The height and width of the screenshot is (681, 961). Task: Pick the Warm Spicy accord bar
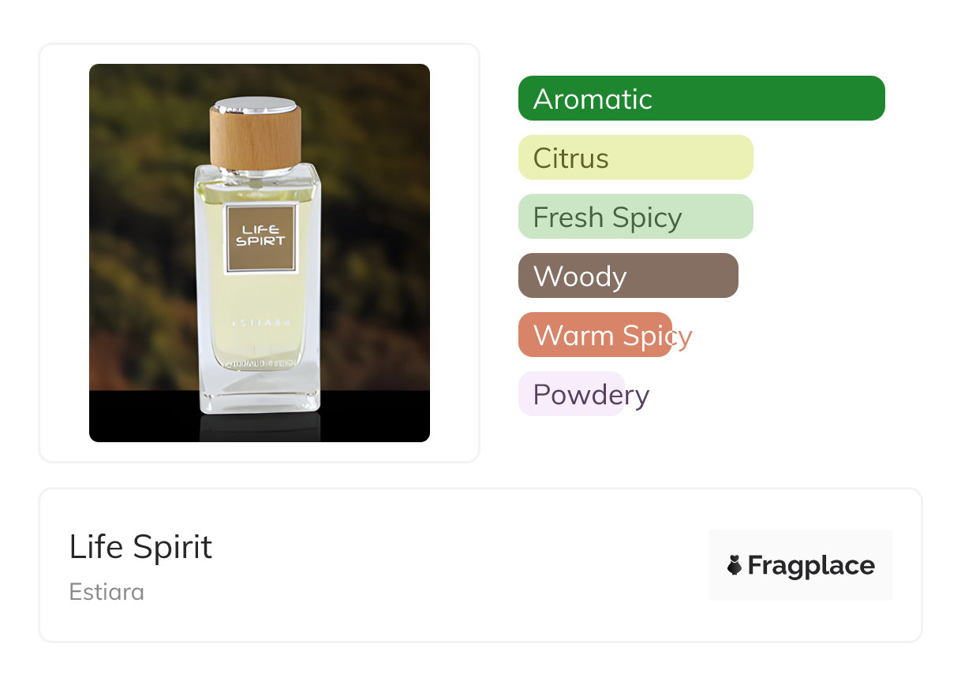pyautogui.click(x=595, y=335)
